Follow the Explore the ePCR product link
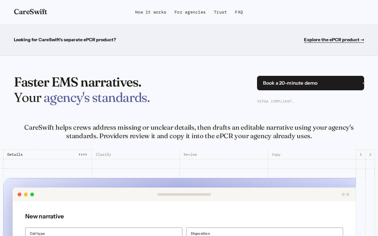Viewport: 378px width, 236px height. tap(334, 40)
